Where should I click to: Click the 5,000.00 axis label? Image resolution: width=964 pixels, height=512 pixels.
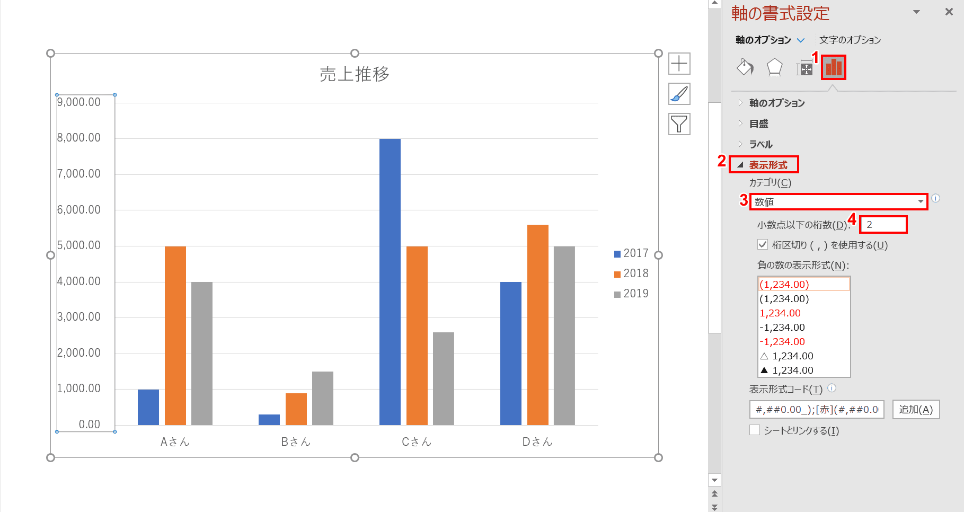coord(79,245)
